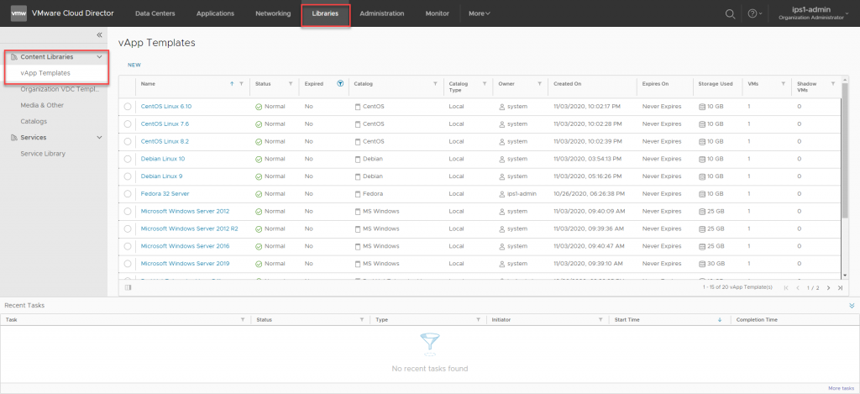Select the Fedora 32 Server radio button

128,193
